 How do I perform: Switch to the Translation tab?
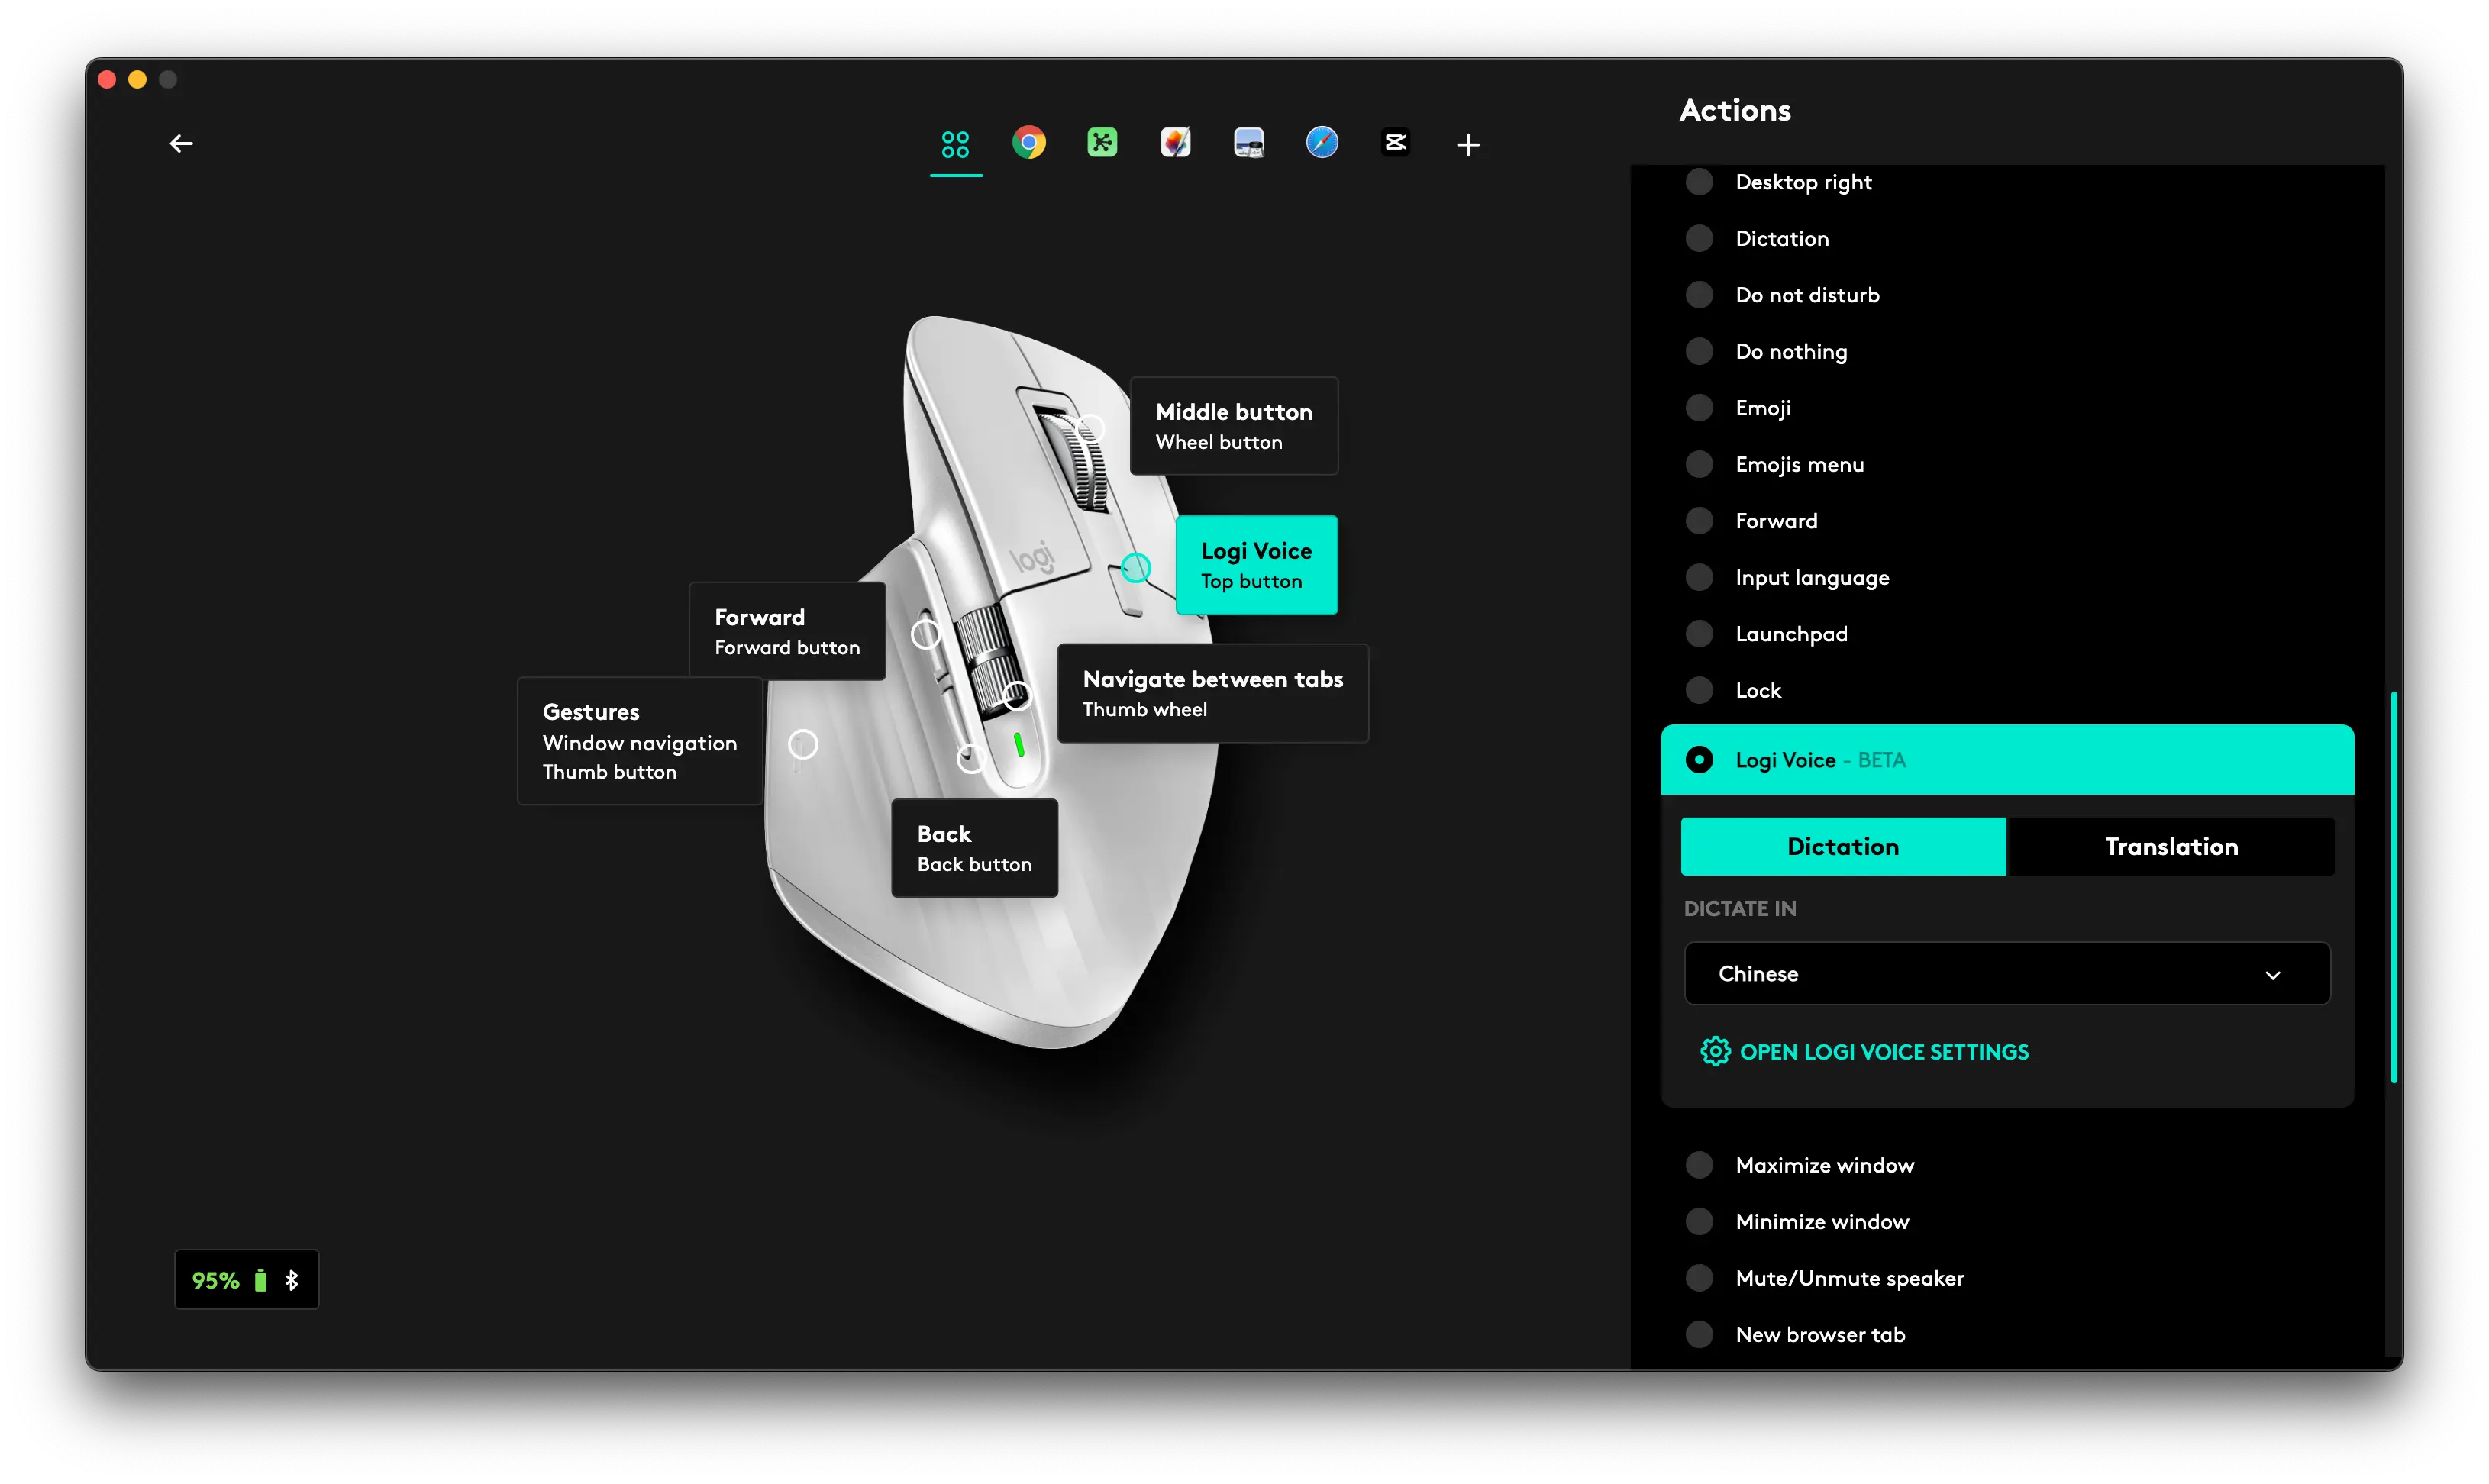tap(2171, 847)
